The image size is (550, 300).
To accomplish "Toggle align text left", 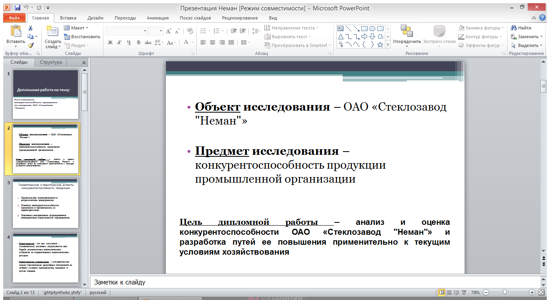I will pyautogui.click(x=203, y=43).
